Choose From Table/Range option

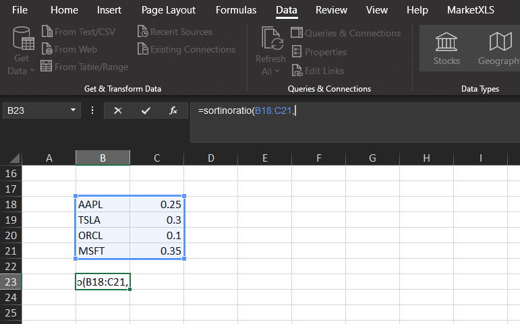point(84,67)
